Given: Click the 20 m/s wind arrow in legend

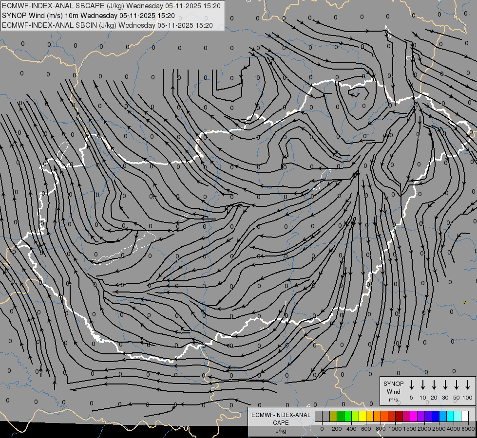Looking at the screenshot, I should (434, 385).
